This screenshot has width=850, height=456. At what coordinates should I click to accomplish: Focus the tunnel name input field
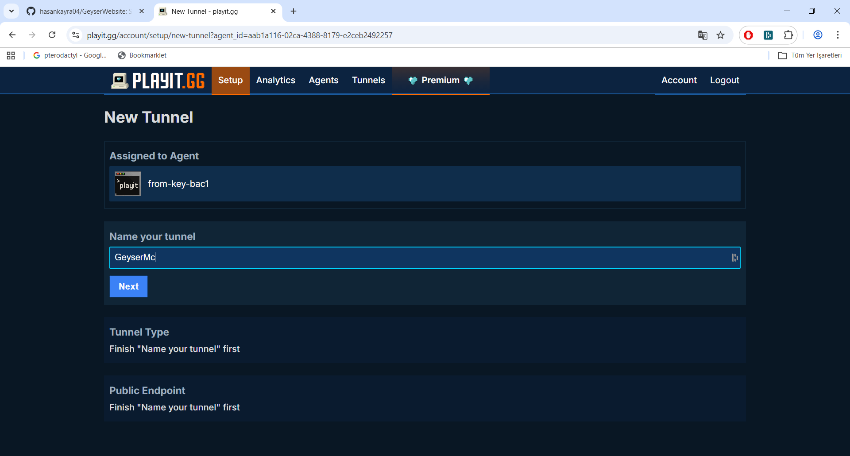point(425,258)
